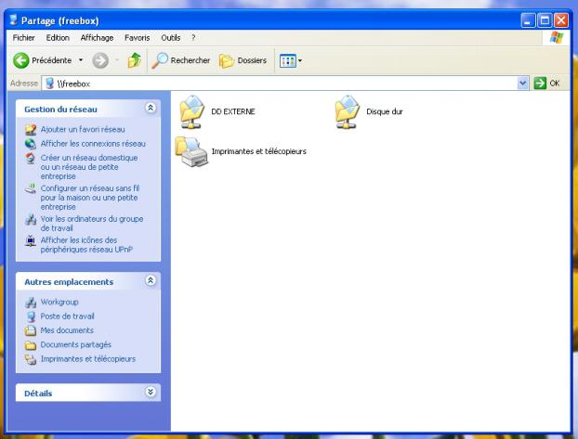Click Afficher les connexions réseau link
This screenshot has height=439, width=578.
coord(93,143)
